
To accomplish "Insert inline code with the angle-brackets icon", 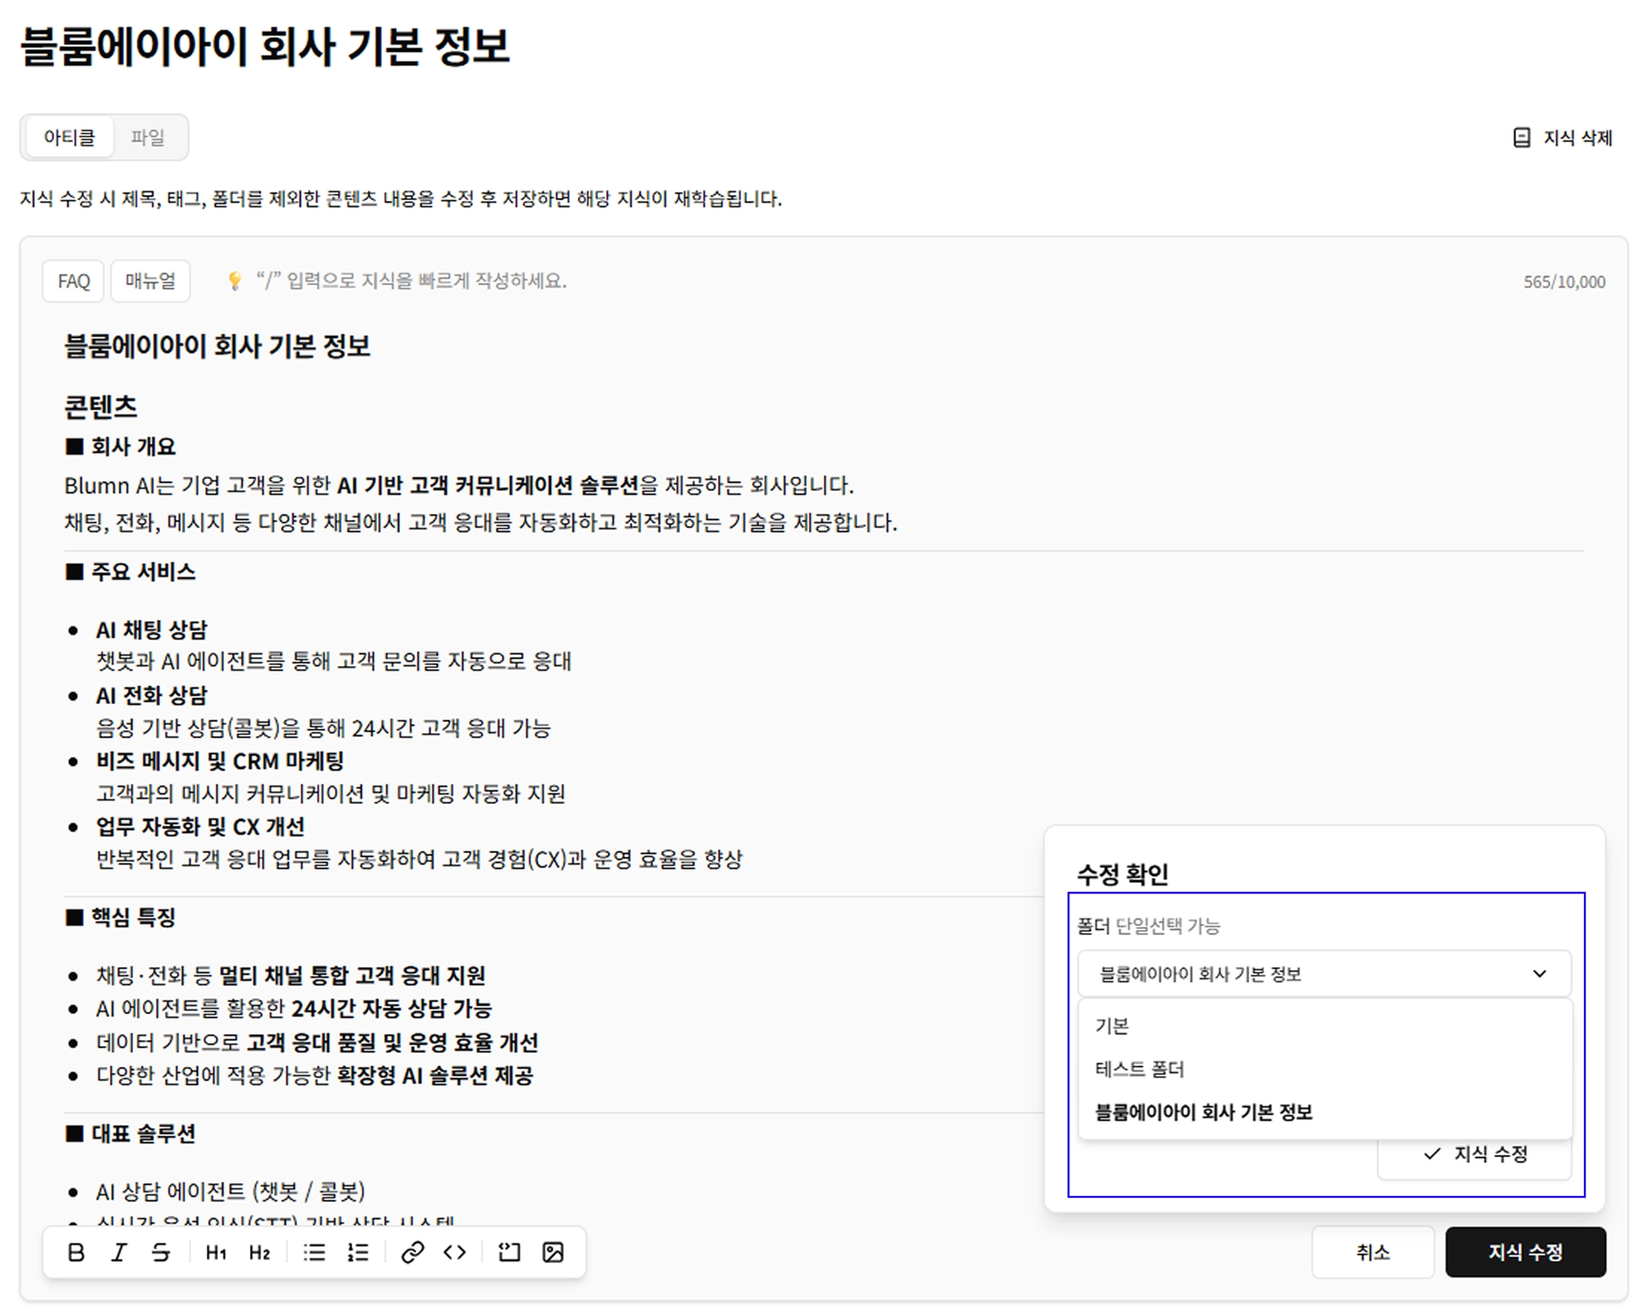I will tap(455, 1252).
